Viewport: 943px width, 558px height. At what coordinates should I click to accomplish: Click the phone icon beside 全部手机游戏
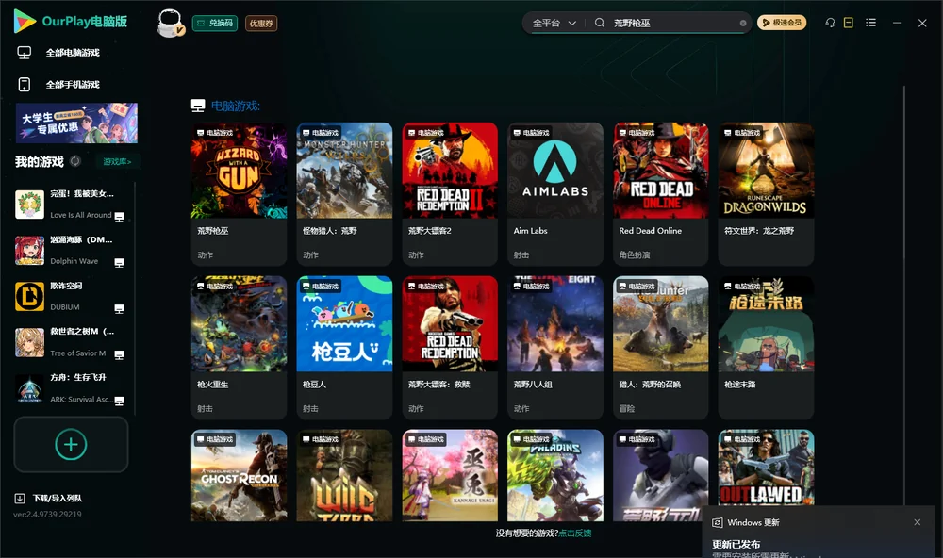coord(25,84)
